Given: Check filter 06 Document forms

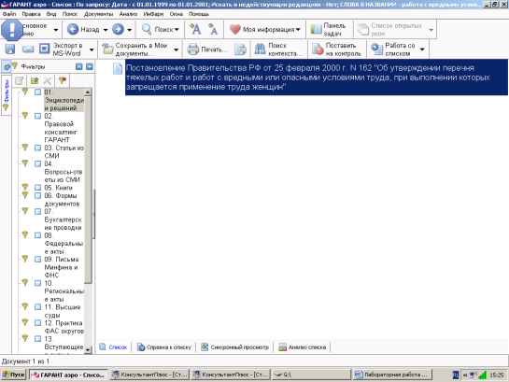Looking at the screenshot, I should coord(37,195).
